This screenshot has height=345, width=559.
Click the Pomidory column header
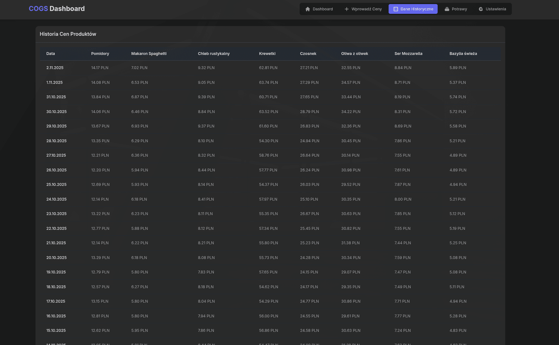click(x=100, y=53)
